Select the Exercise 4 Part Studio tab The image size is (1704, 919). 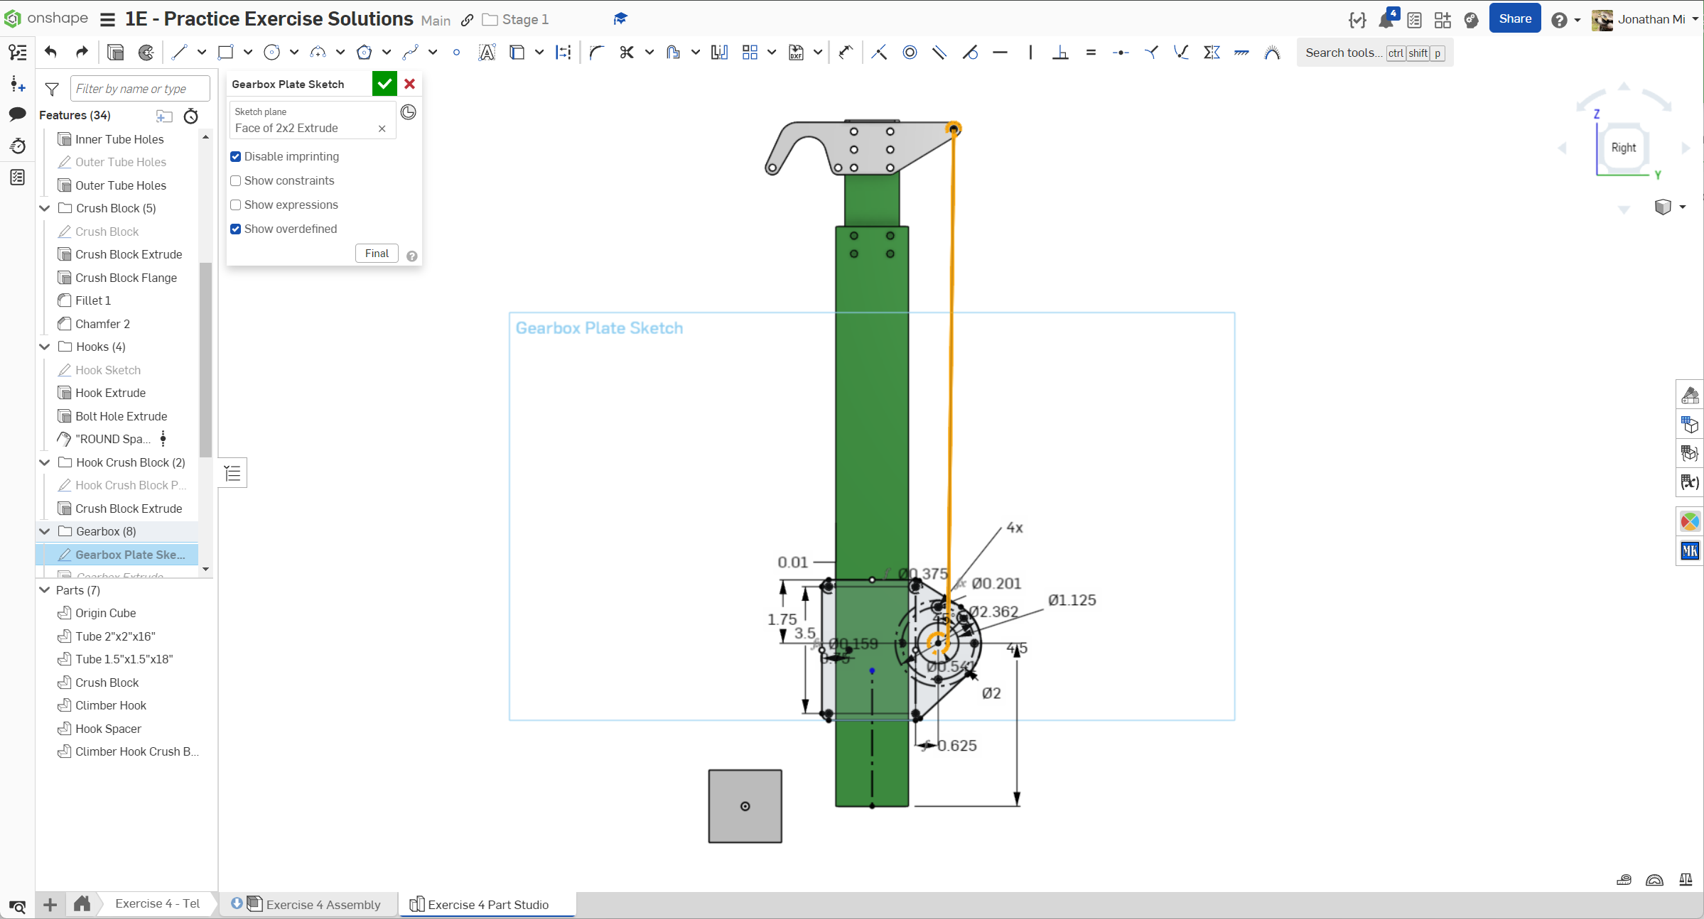487,904
